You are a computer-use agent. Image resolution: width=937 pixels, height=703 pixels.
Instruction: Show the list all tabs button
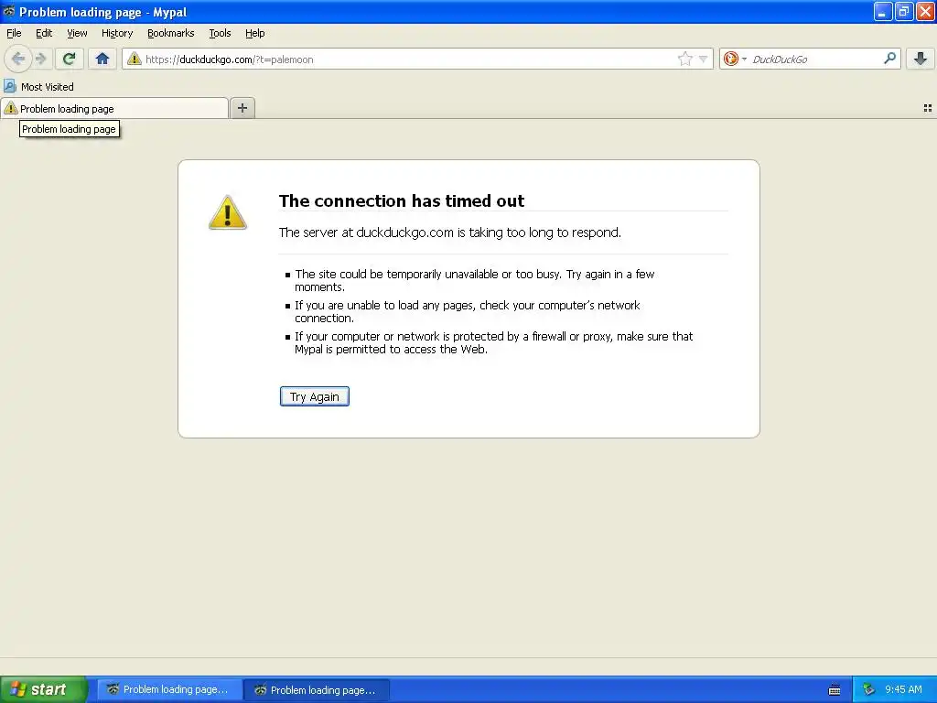pyautogui.click(x=928, y=108)
